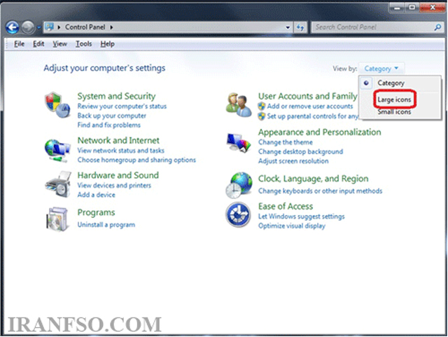Open the address bar history dropdown arrow
448x337 pixels.
point(288,27)
